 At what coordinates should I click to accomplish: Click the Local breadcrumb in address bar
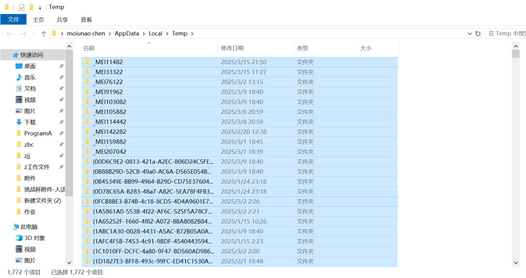[155, 34]
